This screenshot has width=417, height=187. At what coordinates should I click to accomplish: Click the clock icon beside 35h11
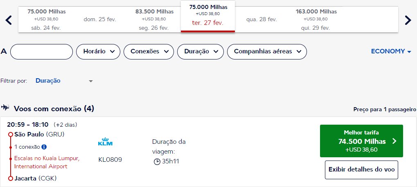pos(157,161)
